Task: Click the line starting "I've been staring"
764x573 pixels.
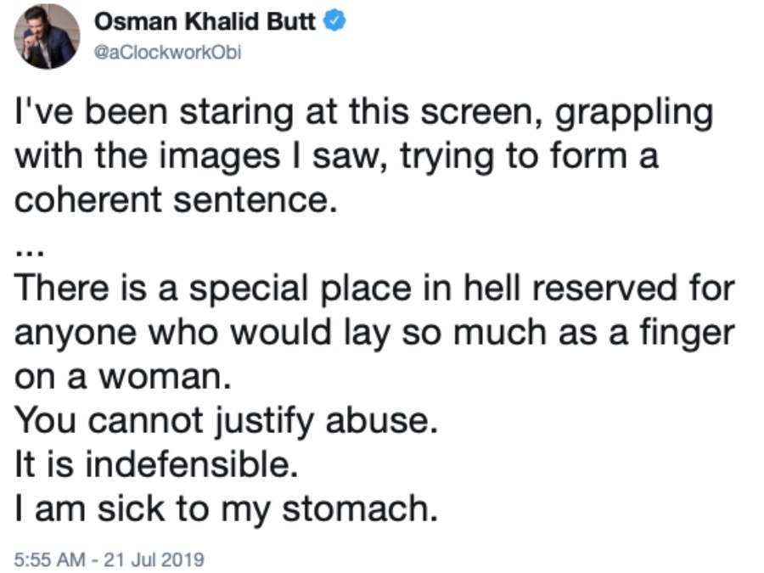Action: [x=364, y=114]
